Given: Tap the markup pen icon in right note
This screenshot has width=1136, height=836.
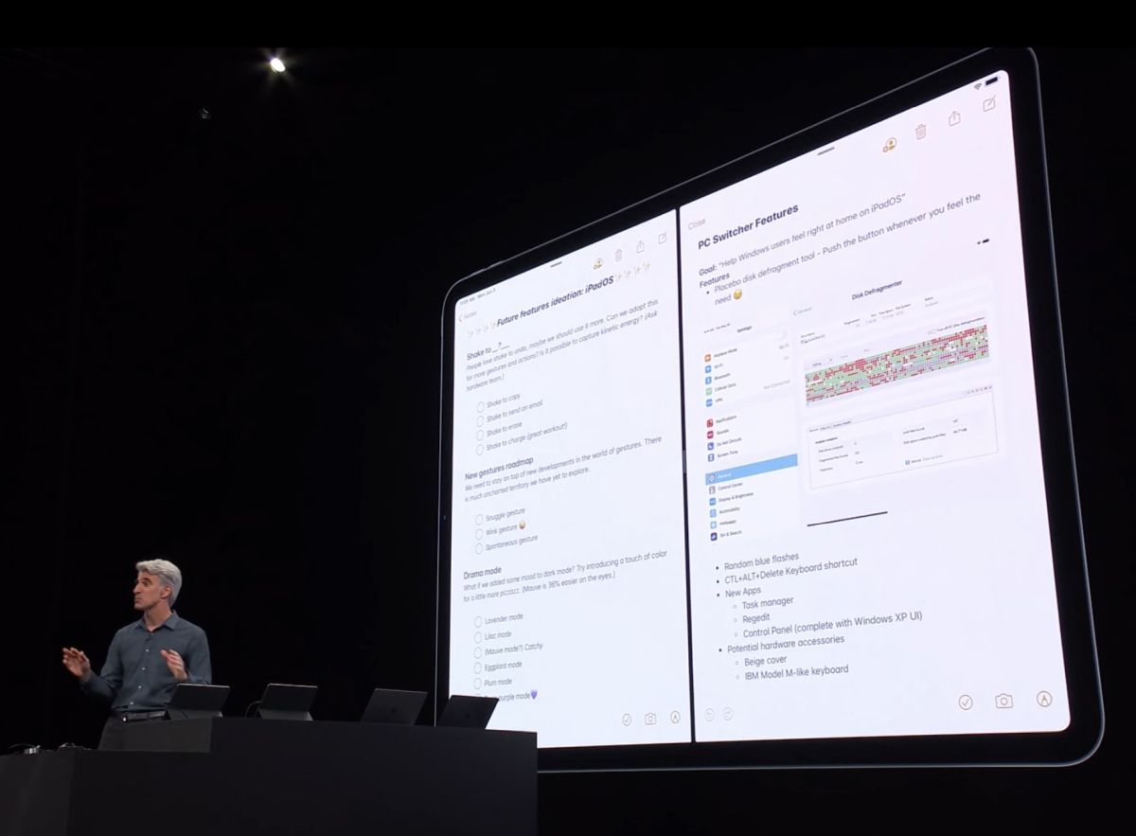Looking at the screenshot, I should coord(1044,699).
